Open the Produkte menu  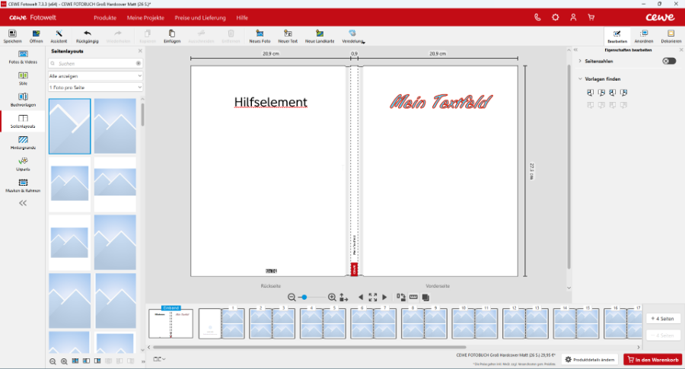105,17
